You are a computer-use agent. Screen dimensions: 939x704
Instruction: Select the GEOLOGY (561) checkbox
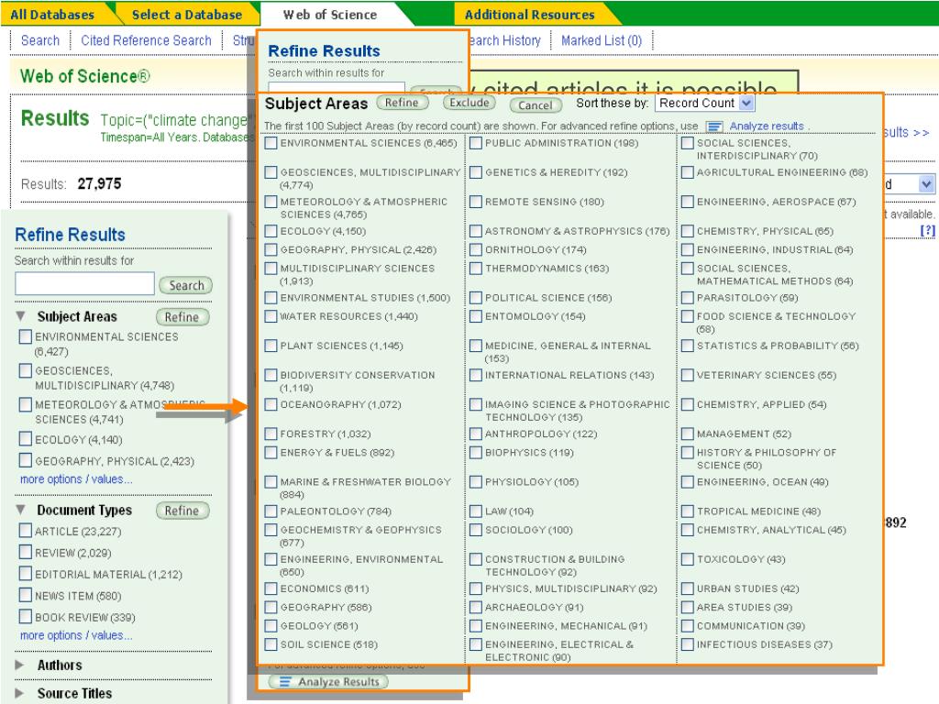(x=271, y=626)
